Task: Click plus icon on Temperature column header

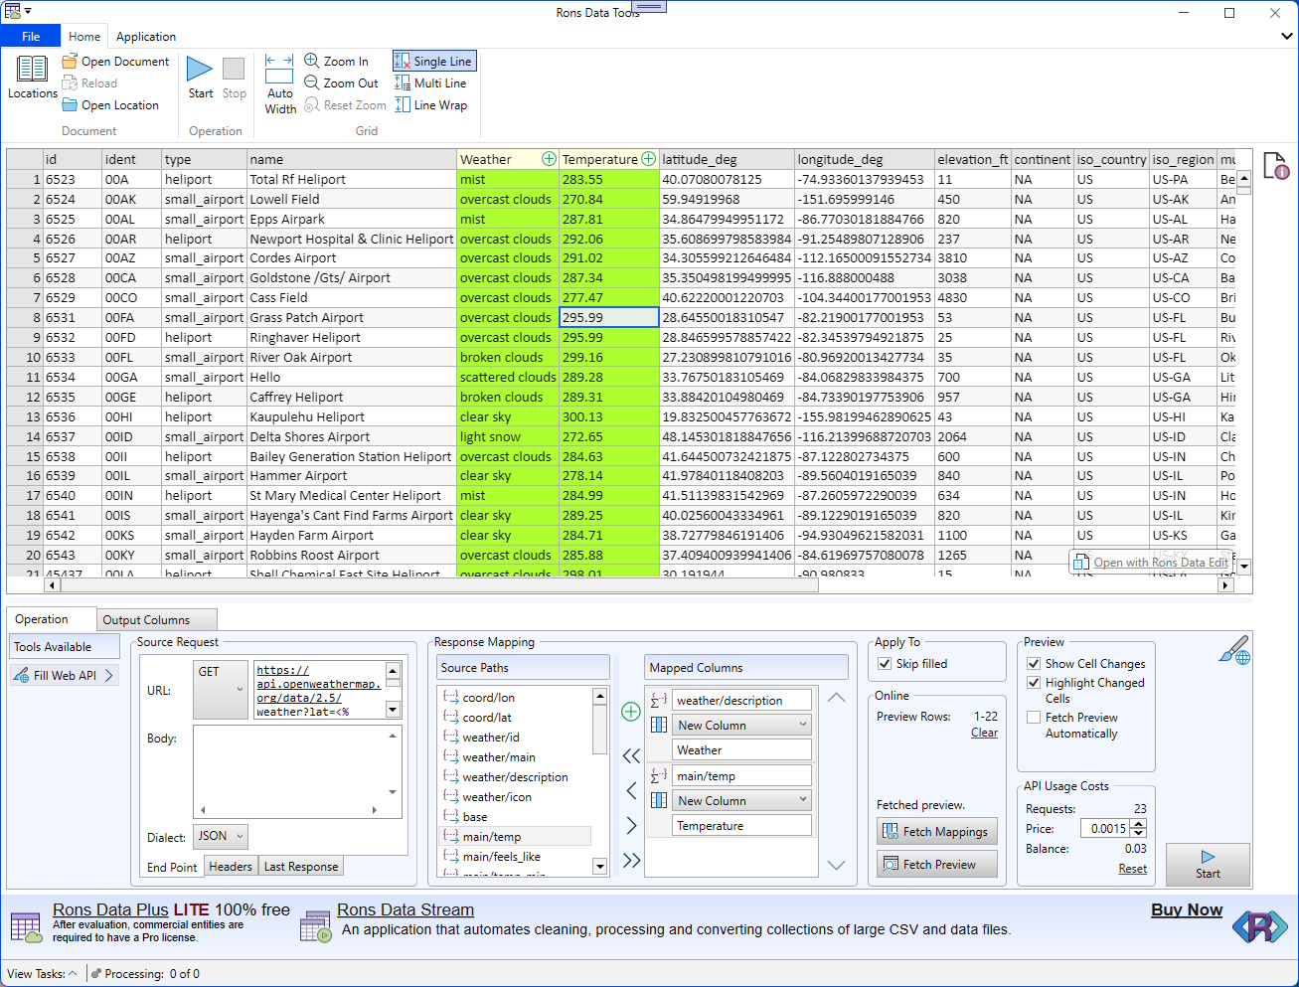Action: pos(649,159)
